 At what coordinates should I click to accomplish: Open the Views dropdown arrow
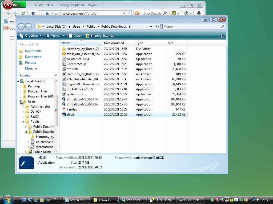coord(64,36)
